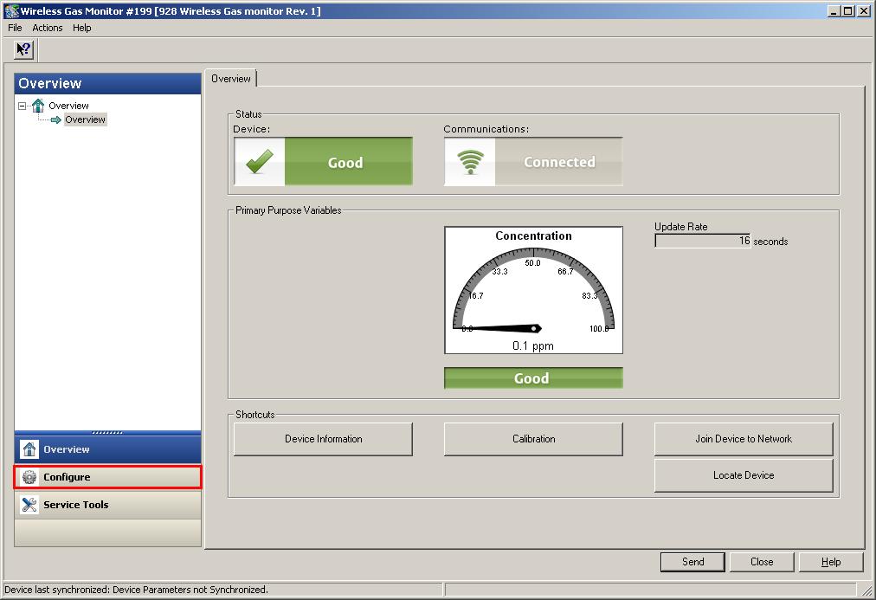This screenshot has height=600, width=876.
Task: Click the Shortcuts group label
Action: click(254, 415)
